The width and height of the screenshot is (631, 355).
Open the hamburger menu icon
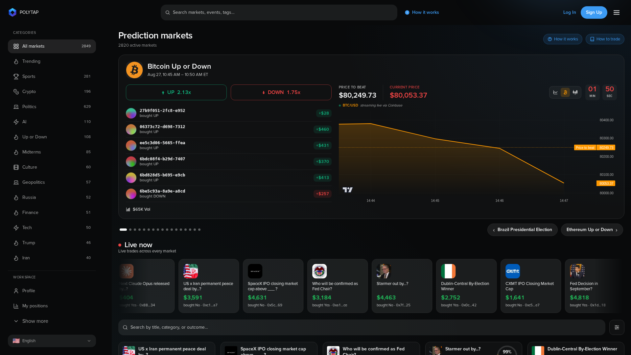[x=617, y=12]
